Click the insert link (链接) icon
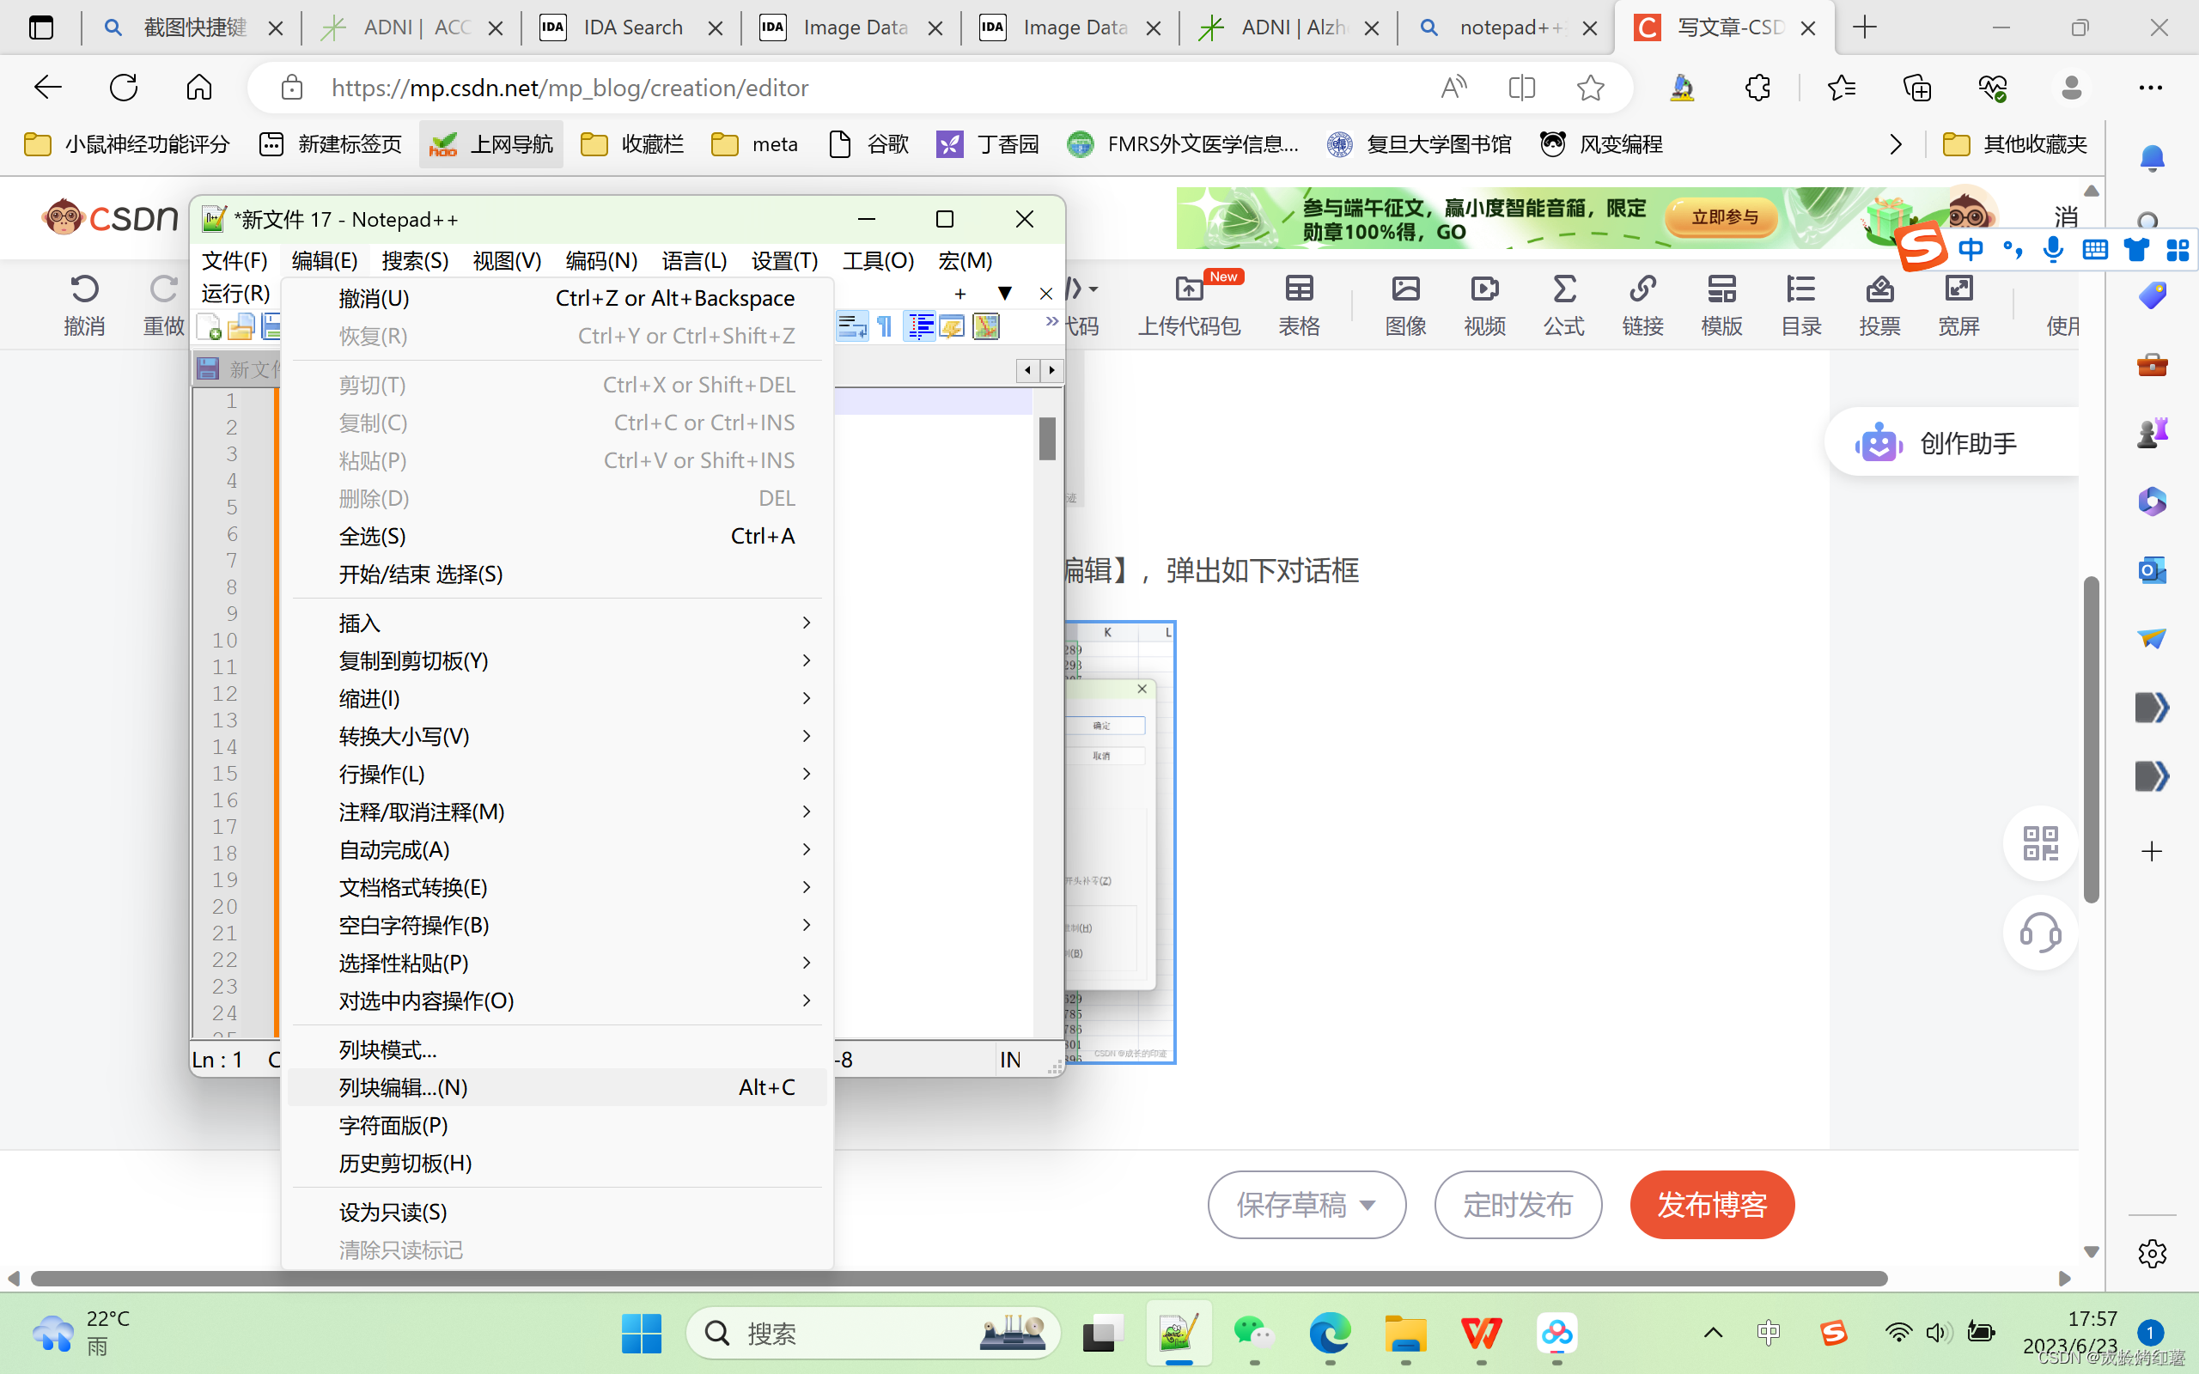2199x1374 pixels. tap(1642, 291)
